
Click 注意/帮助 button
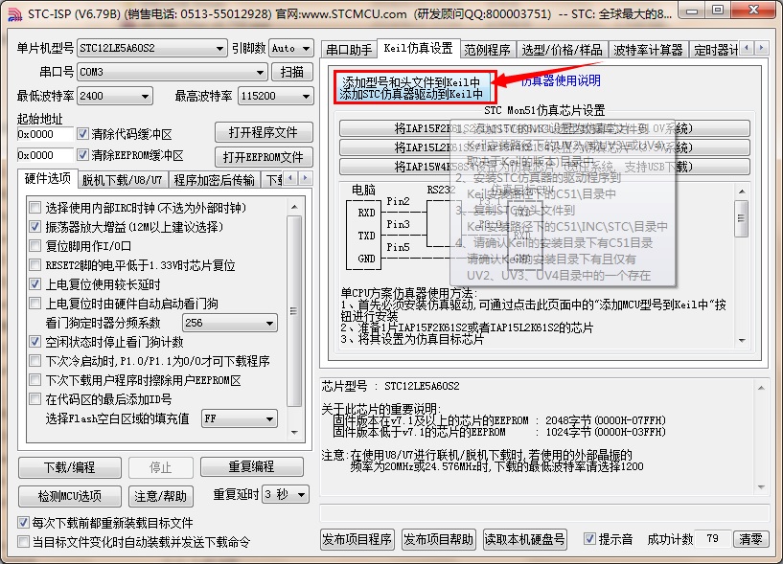click(160, 496)
